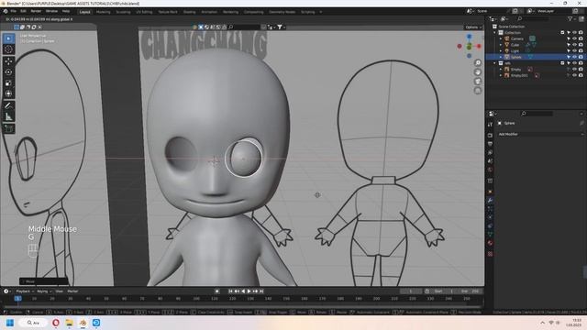The image size is (587, 330).
Task: Click the current frame marker on timeline
Action: point(17,298)
